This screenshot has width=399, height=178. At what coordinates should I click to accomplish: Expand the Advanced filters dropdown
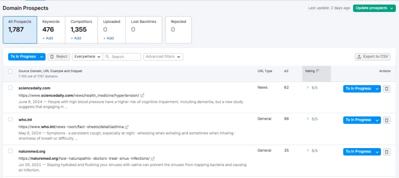pyautogui.click(x=163, y=57)
